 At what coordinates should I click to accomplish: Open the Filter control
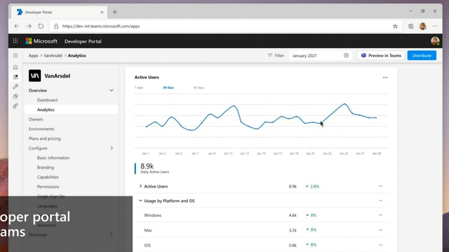pyautogui.click(x=276, y=56)
